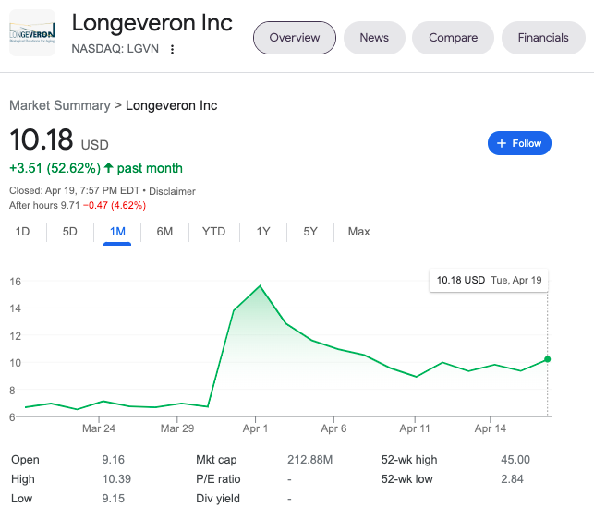Click the Mar 24 axis label
594x519 pixels.
pyautogui.click(x=99, y=428)
